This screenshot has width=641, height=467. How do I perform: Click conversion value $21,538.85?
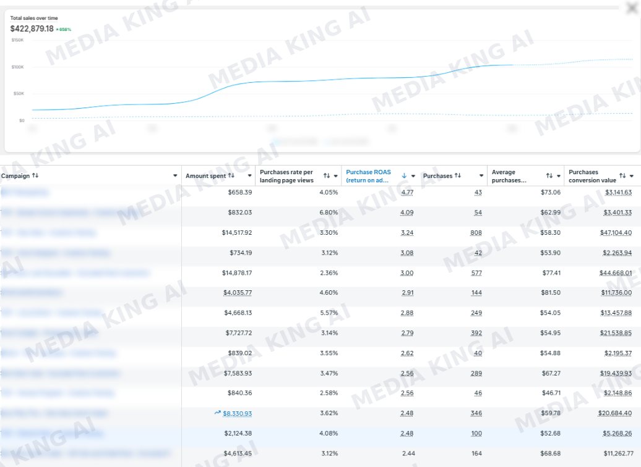(616, 333)
